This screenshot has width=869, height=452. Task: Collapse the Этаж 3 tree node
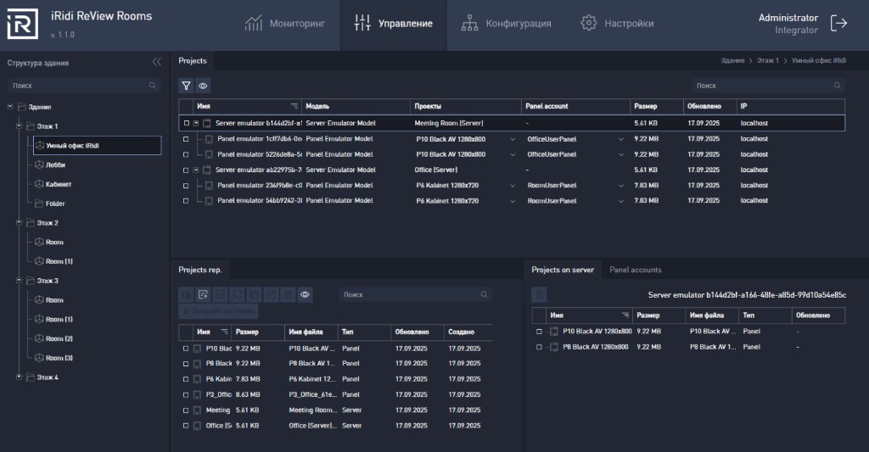(19, 281)
